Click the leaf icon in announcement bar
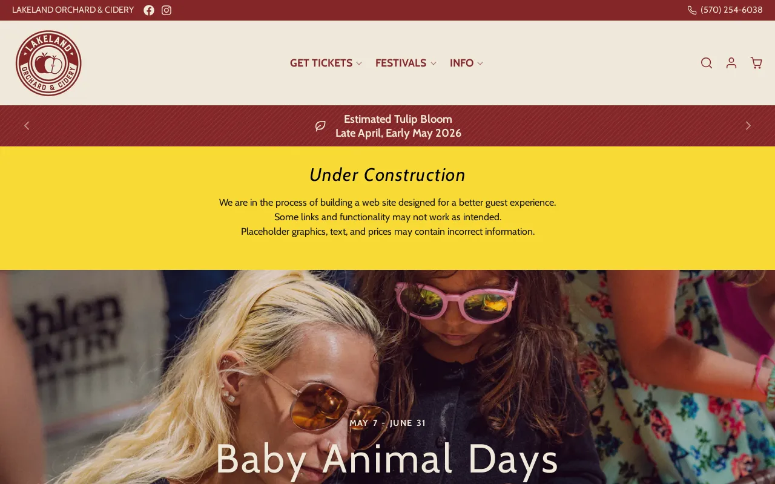775x484 pixels. point(320,126)
